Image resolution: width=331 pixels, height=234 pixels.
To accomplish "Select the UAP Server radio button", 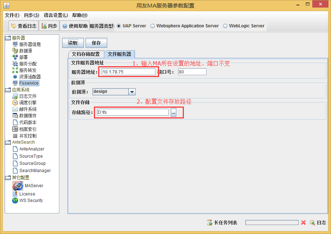I will tap(119, 26).
